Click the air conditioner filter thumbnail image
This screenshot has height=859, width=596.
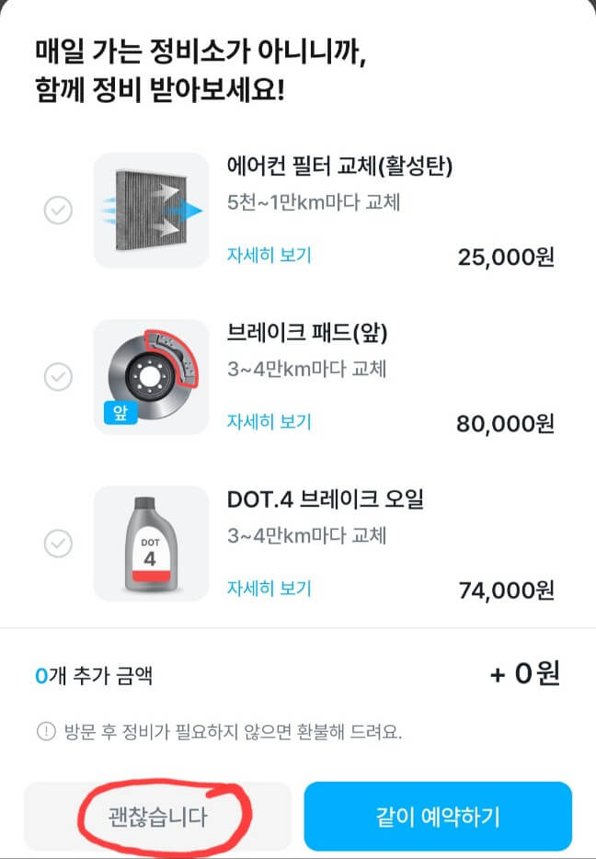pos(150,210)
